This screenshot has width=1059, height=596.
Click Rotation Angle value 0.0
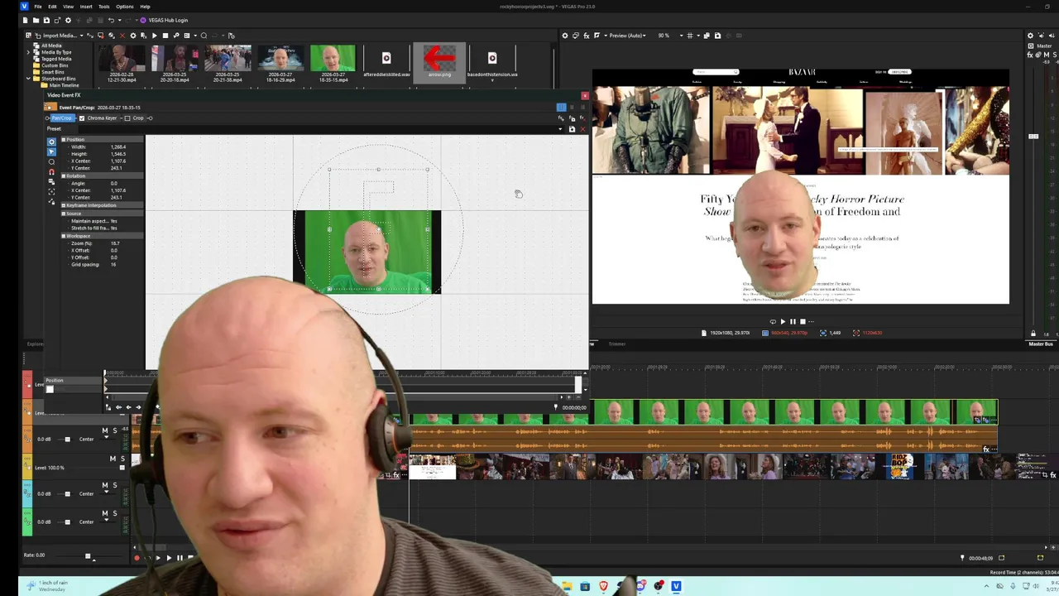[x=114, y=183]
